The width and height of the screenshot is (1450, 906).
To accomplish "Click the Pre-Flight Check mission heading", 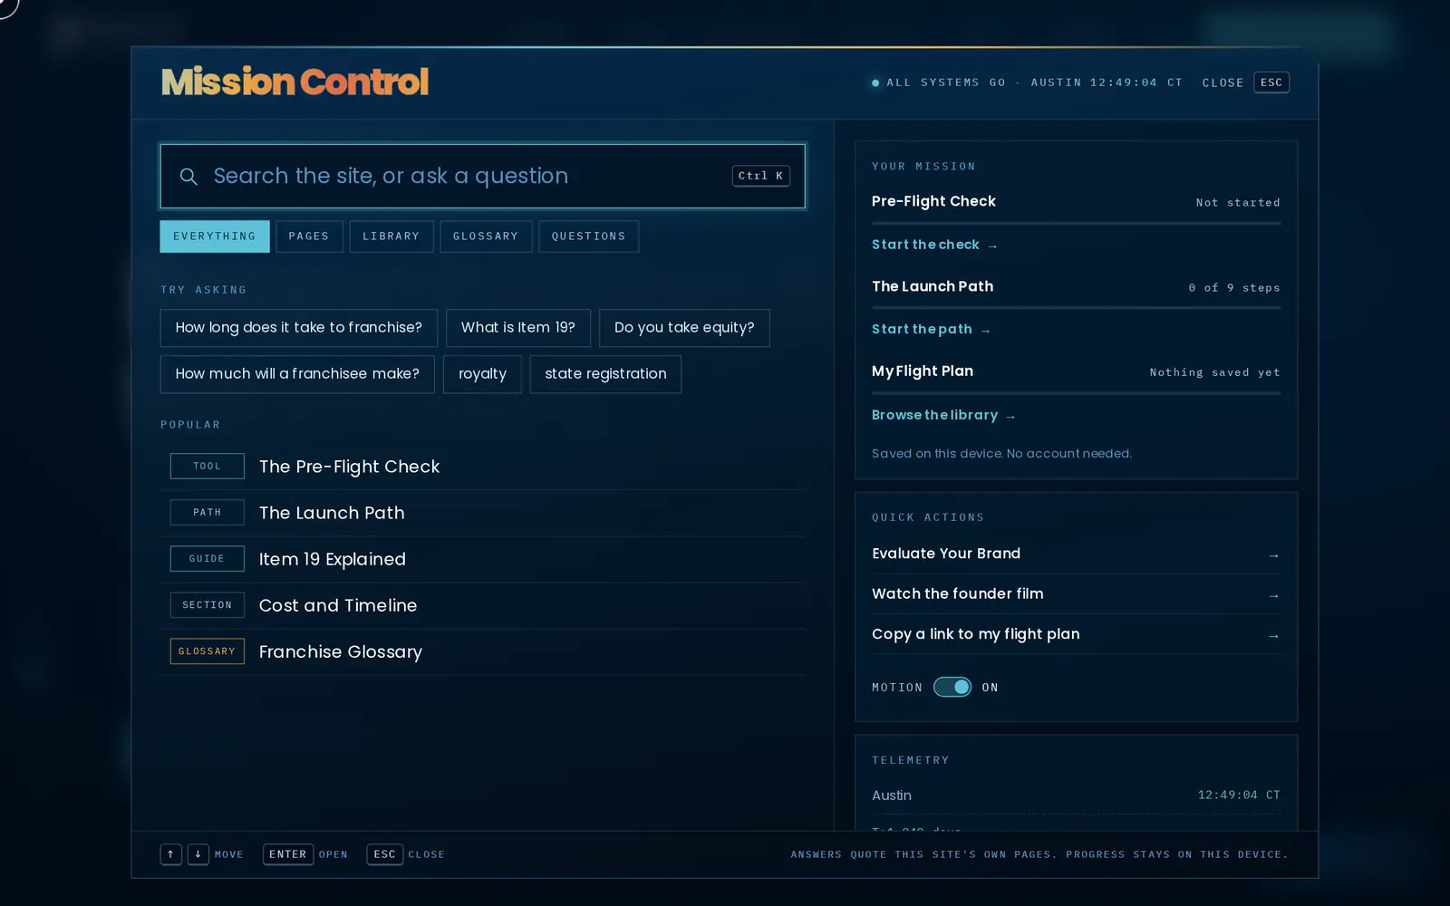I will tap(933, 201).
